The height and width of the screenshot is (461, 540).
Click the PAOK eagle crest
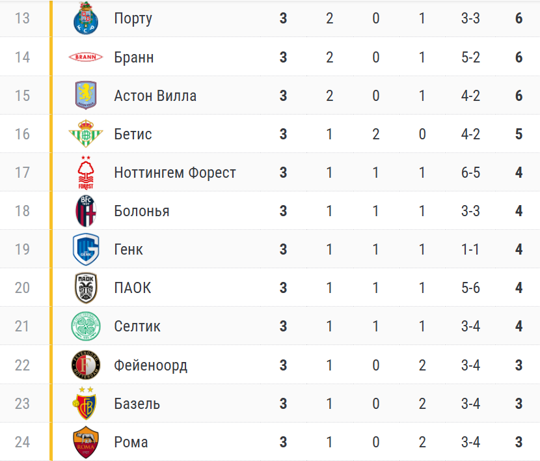86,288
